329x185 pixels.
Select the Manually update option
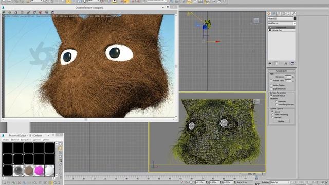(x=272, y=118)
